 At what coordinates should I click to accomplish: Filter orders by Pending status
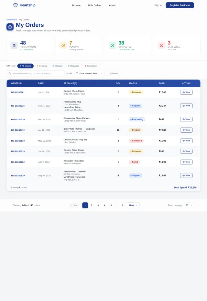(x=42, y=66)
